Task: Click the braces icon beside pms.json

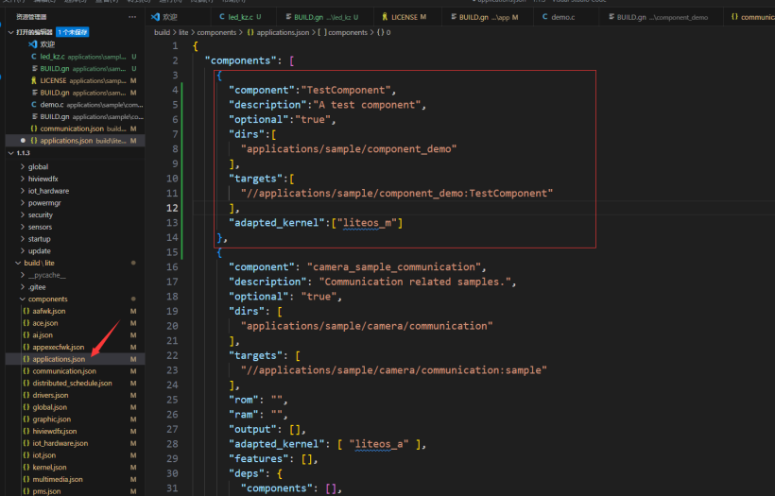Action: (26, 491)
